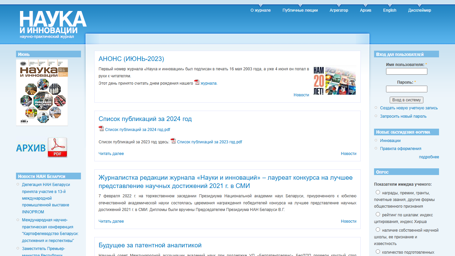Focus the «Пароль» input field
The image size is (455, 256).
coord(406,89)
